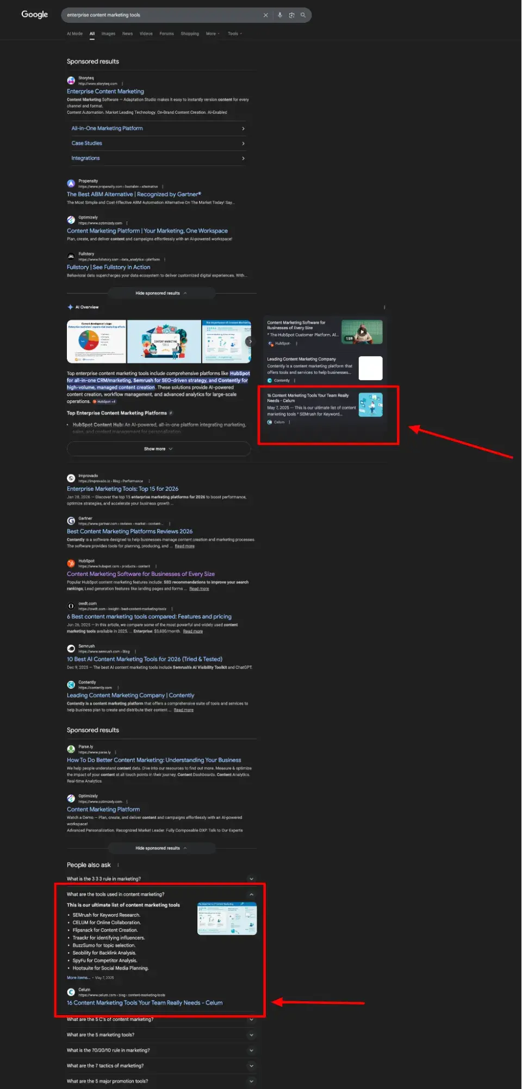Image resolution: width=522 pixels, height=1089 pixels.
Task: Open Improvado Enterprise Marketing Tools result
Action: (122, 489)
